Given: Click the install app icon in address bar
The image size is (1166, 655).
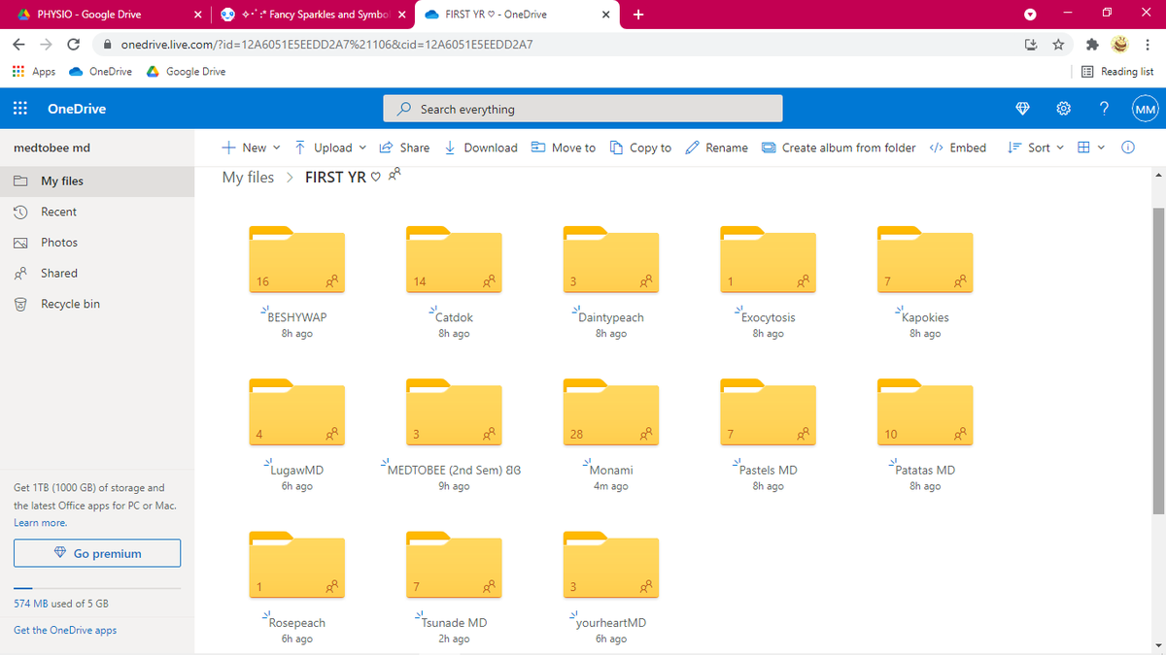Looking at the screenshot, I should click(1032, 45).
